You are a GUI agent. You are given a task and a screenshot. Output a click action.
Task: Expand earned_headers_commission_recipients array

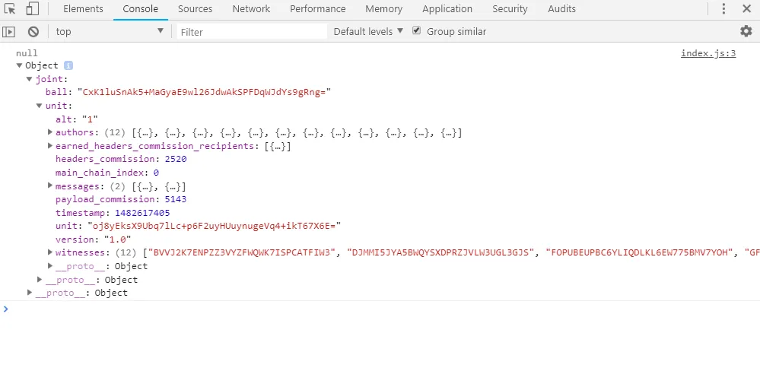(50, 146)
